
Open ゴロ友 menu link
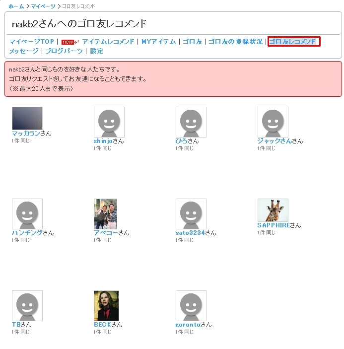pyautogui.click(x=193, y=42)
